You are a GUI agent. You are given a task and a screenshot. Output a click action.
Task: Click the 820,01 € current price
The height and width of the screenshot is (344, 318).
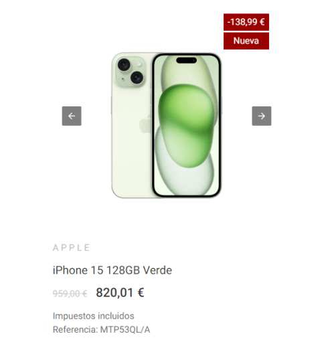[x=120, y=292]
